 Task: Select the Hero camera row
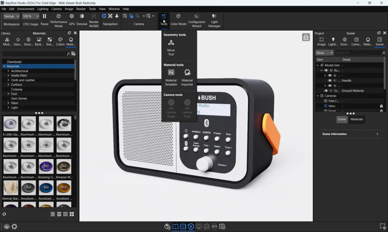pos(350,106)
